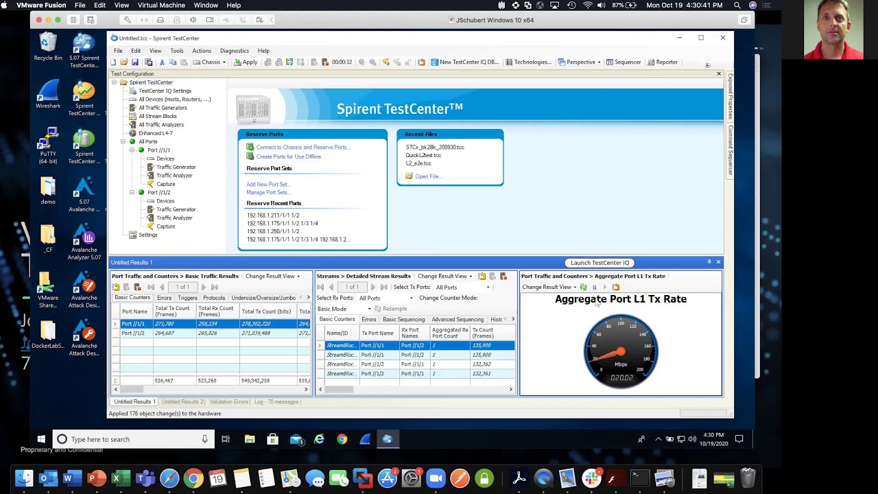
Task: Click the Aggregate Port L1 Tx Rate gauge
Action: pos(621,350)
